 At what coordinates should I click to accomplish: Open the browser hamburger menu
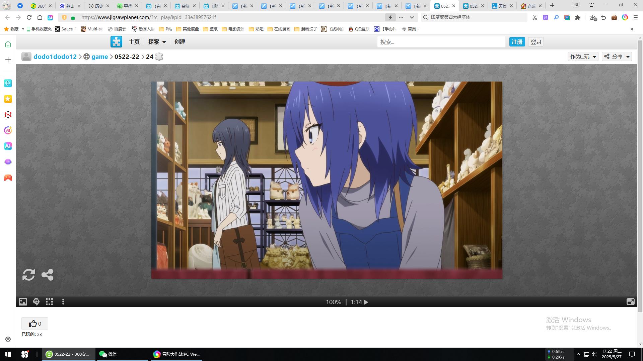pyautogui.click(x=636, y=17)
